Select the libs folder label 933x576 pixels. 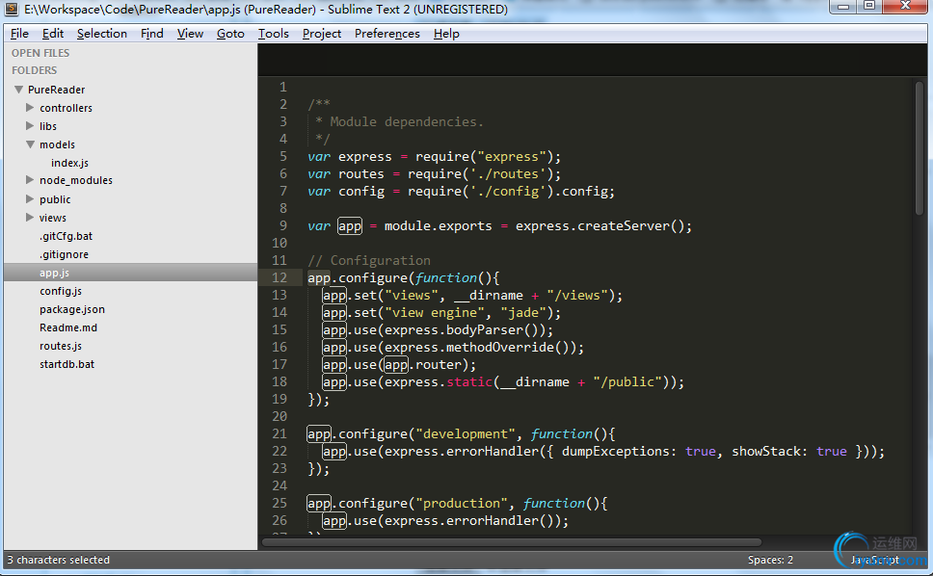(x=48, y=126)
